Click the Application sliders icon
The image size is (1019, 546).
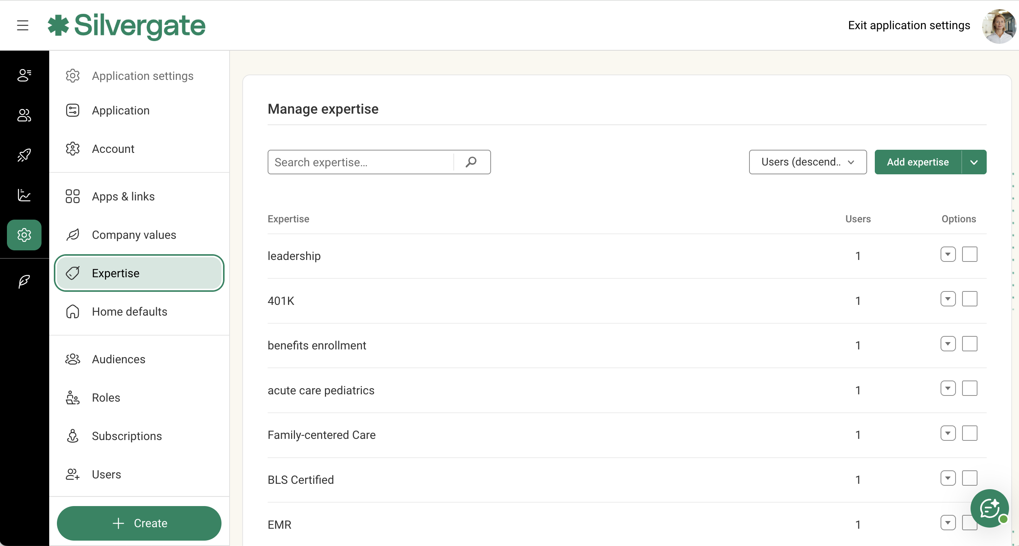pos(73,110)
